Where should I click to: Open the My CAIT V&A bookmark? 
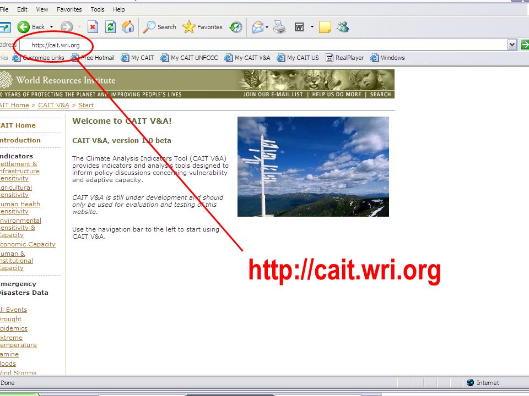coord(247,58)
